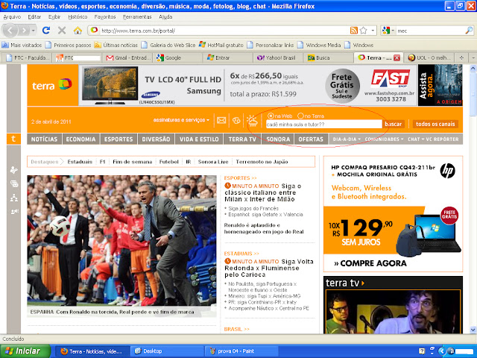The height and width of the screenshot is (358, 477).
Task: Click 'todos os canais' button
Action: pos(435,124)
